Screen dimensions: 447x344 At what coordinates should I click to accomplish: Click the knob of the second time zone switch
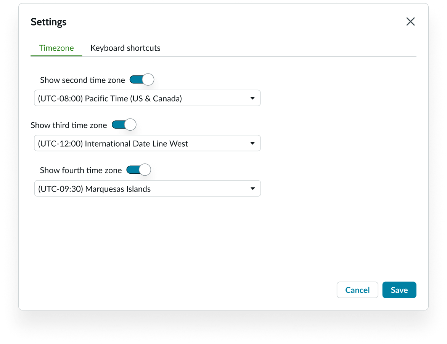(148, 79)
